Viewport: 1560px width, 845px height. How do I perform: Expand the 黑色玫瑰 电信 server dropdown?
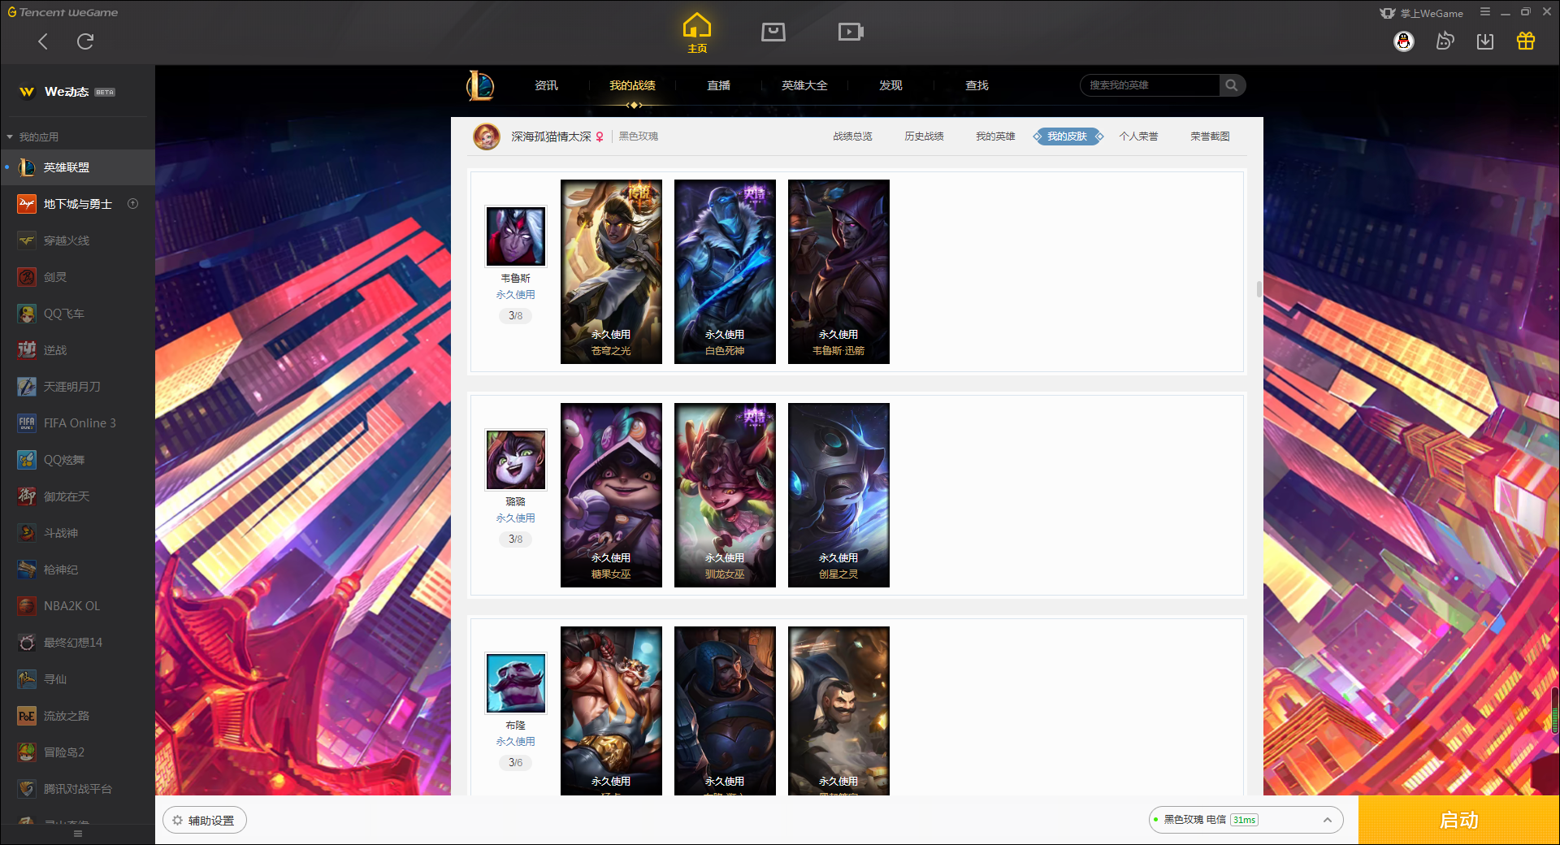coord(1246,820)
